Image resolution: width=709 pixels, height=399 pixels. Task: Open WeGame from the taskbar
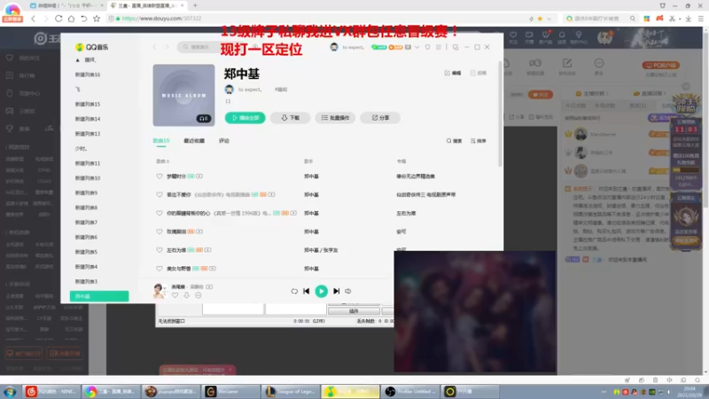pyautogui.click(x=231, y=391)
